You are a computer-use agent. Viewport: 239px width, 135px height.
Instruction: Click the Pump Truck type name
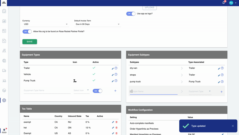coord(29,81)
